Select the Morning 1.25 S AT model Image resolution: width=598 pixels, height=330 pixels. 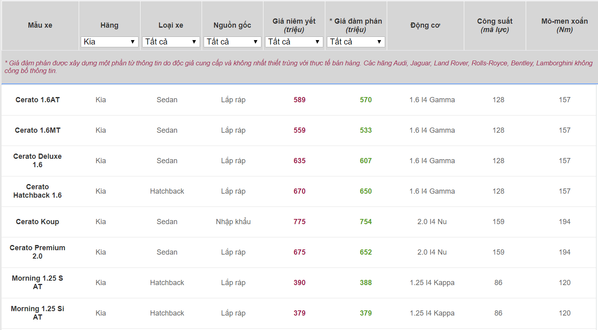37,282
